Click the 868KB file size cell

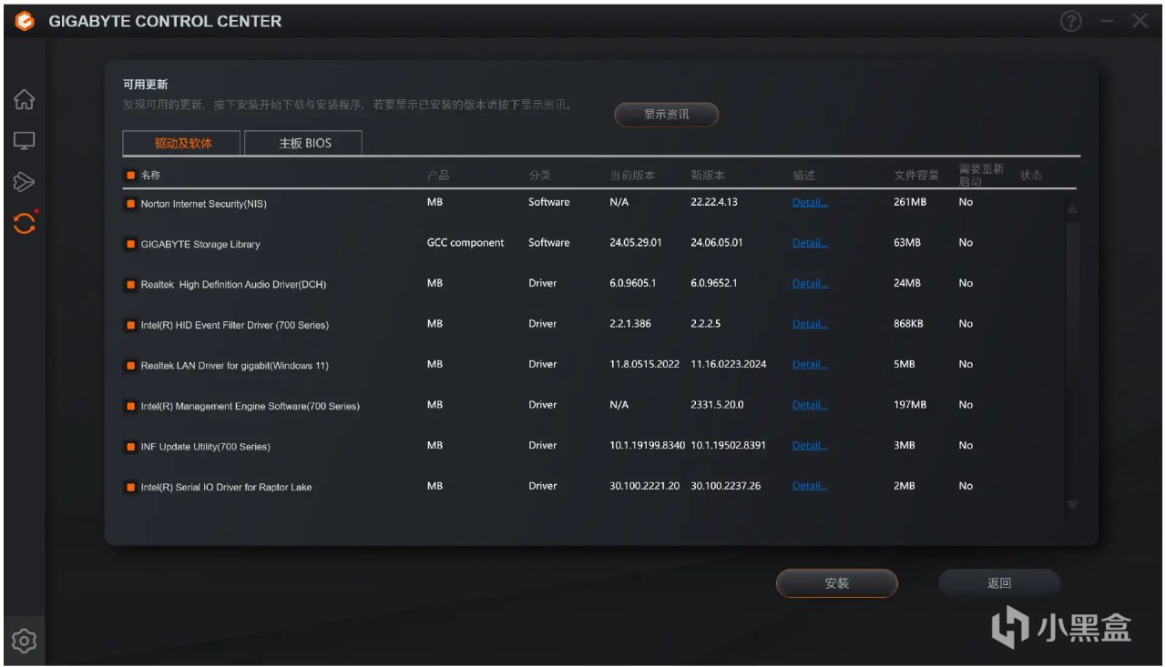click(x=909, y=324)
